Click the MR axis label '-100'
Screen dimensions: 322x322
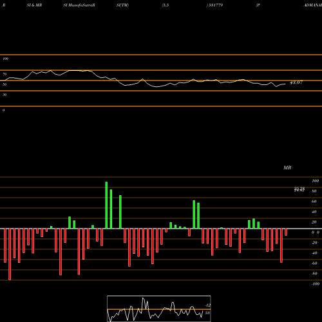[315, 284]
